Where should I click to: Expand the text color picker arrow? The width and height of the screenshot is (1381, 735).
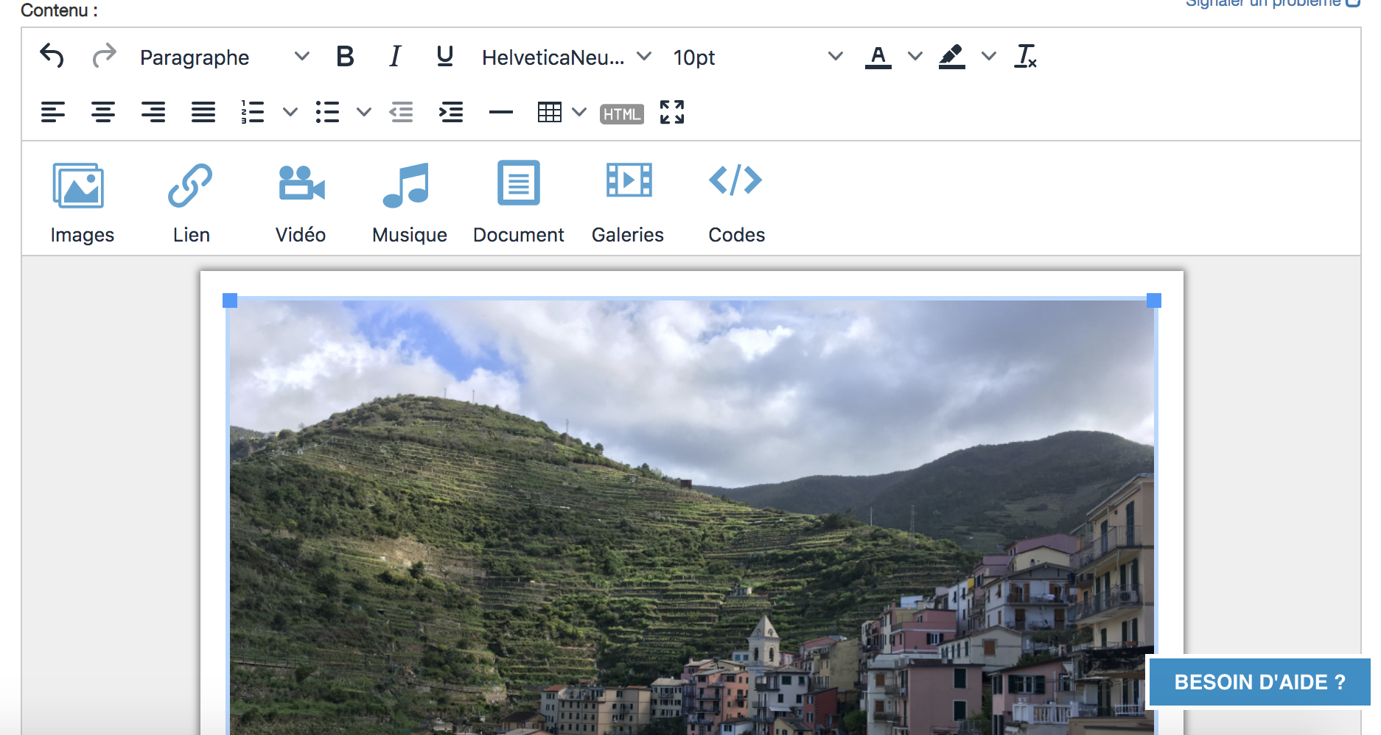[x=915, y=56]
